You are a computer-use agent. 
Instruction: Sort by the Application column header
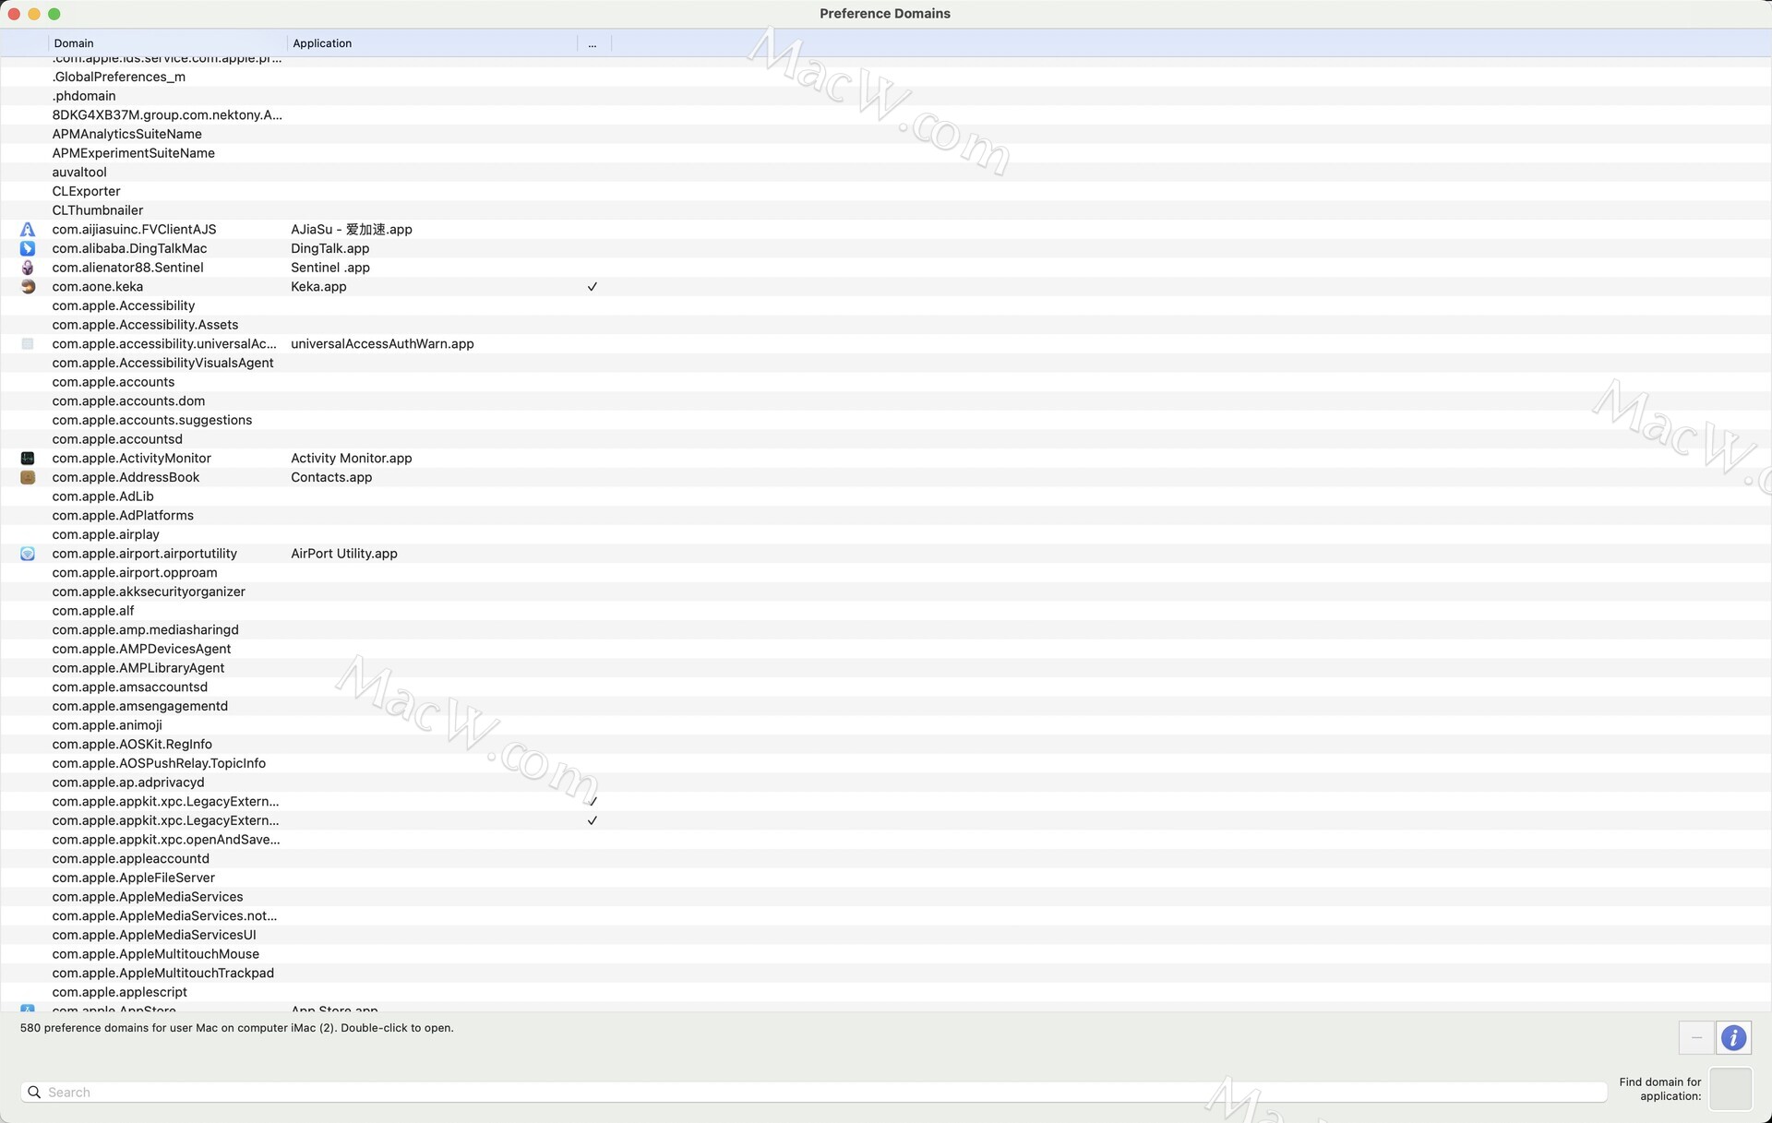point(432,43)
